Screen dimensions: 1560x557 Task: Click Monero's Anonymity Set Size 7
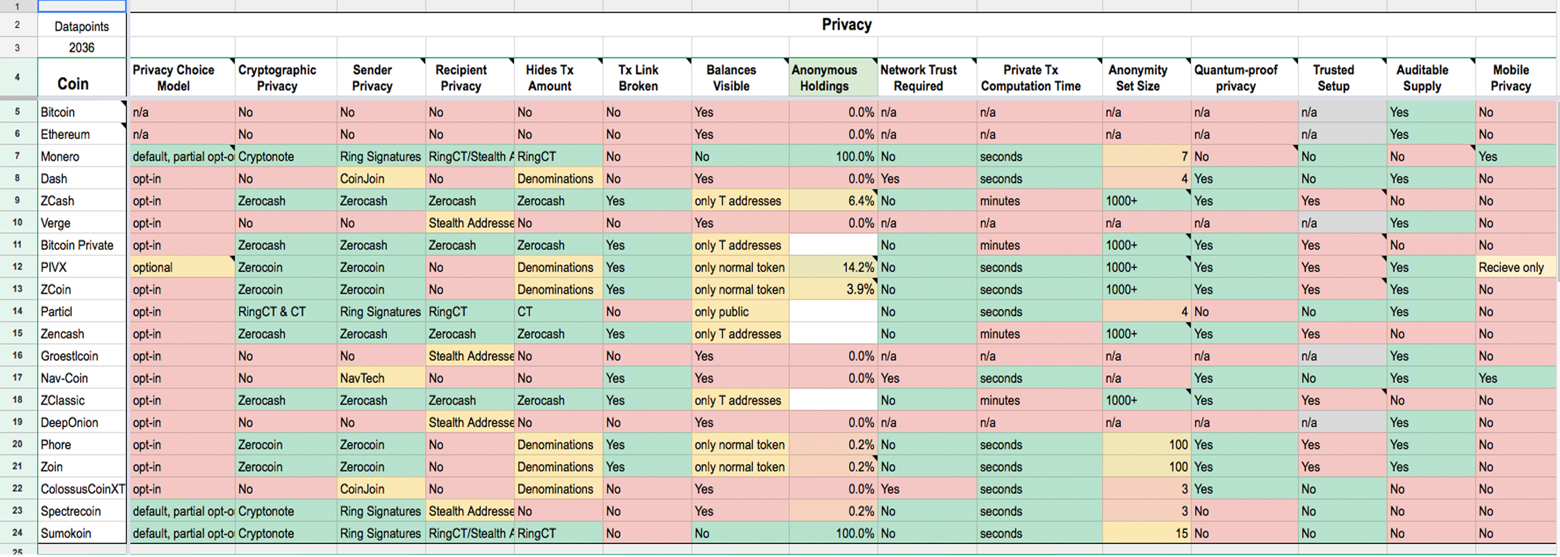pyautogui.click(x=1147, y=156)
